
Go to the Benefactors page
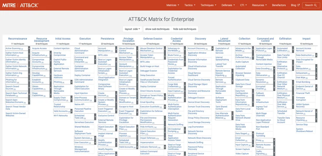(279, 5)
